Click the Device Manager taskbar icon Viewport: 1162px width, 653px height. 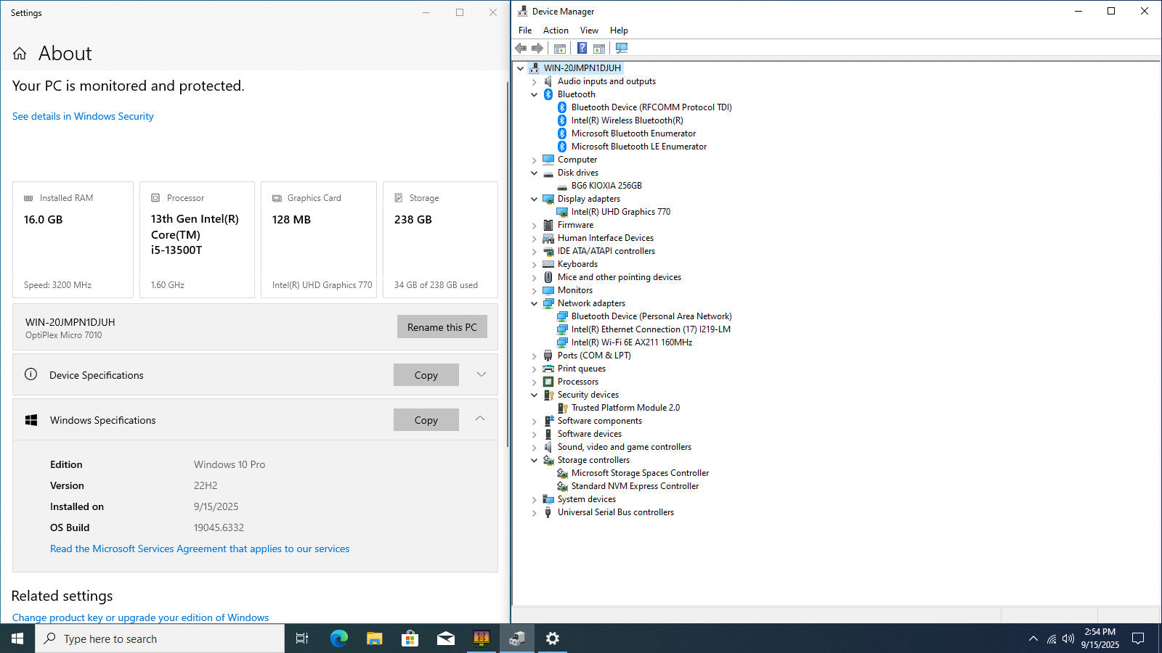[x=517, y=638]
